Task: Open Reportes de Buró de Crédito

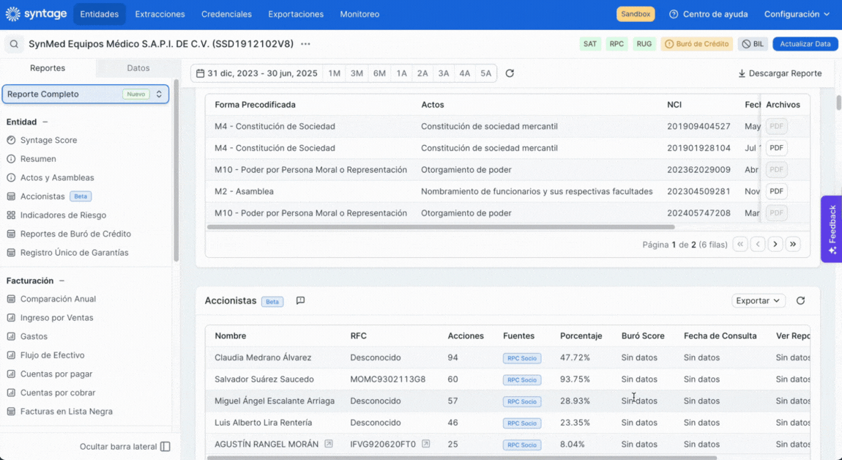Action: click(x=69, y=234)
